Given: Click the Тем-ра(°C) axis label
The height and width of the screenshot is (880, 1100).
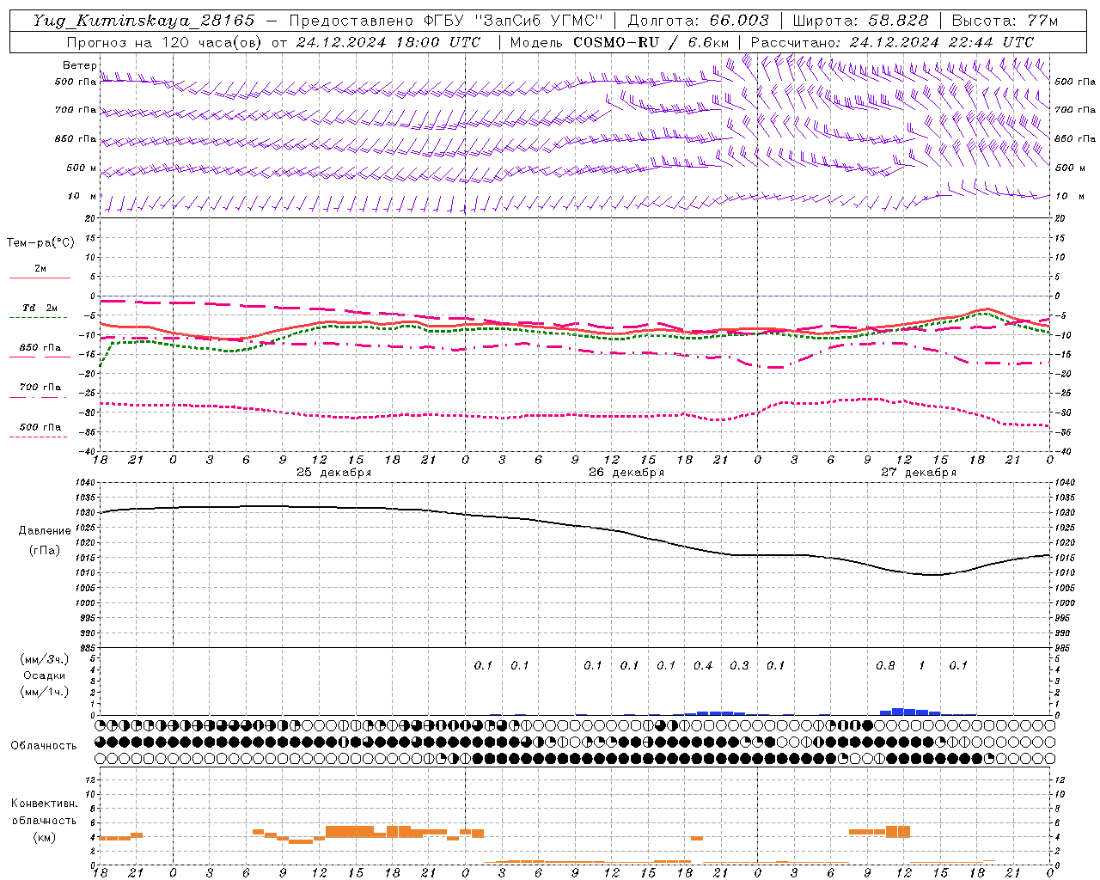Looking at the screenshot, I should coord(40,243).
